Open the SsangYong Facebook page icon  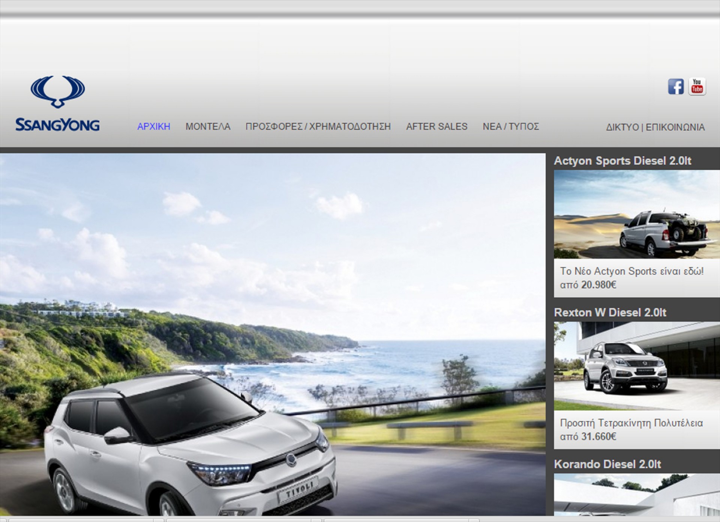pyautogui.click(x=676, y=87)
